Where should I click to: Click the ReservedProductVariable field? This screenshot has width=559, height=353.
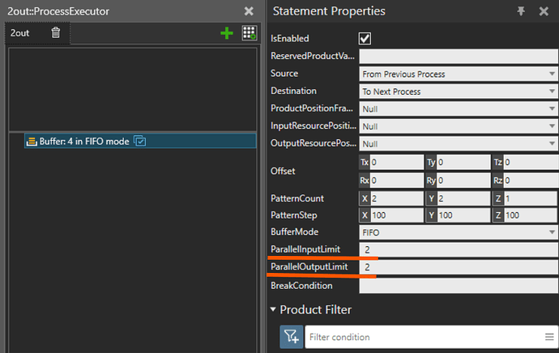[x=459, y=57]
